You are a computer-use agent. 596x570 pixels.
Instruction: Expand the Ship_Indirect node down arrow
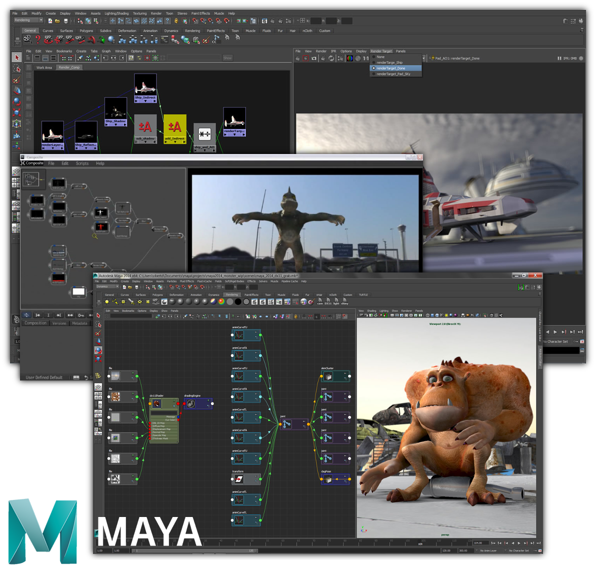[x=145, y=101]
